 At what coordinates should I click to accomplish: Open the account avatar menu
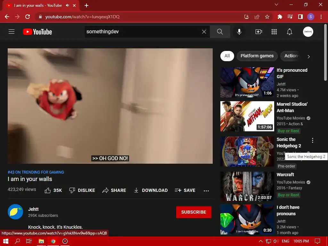coord(308,32)
